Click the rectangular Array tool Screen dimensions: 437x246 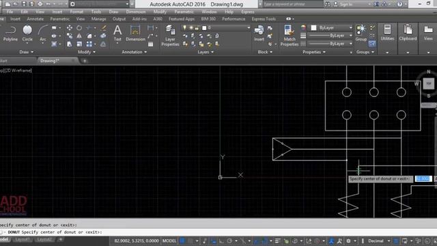click(89, 44)
